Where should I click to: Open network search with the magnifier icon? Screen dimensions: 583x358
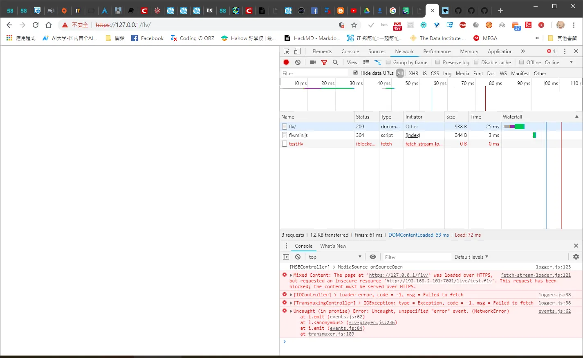(x=335, y=62)
